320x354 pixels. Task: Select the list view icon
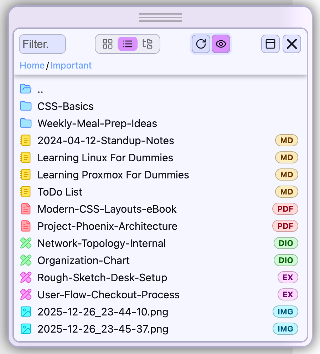128,44
